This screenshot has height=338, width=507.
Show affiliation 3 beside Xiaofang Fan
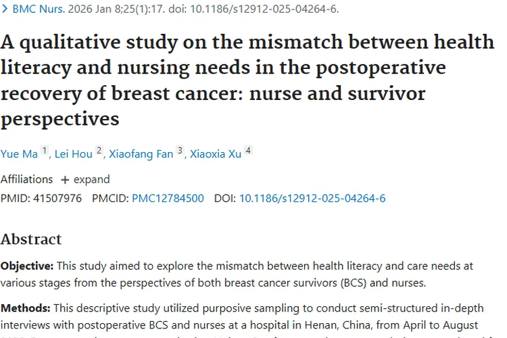[x=180, y=151]
